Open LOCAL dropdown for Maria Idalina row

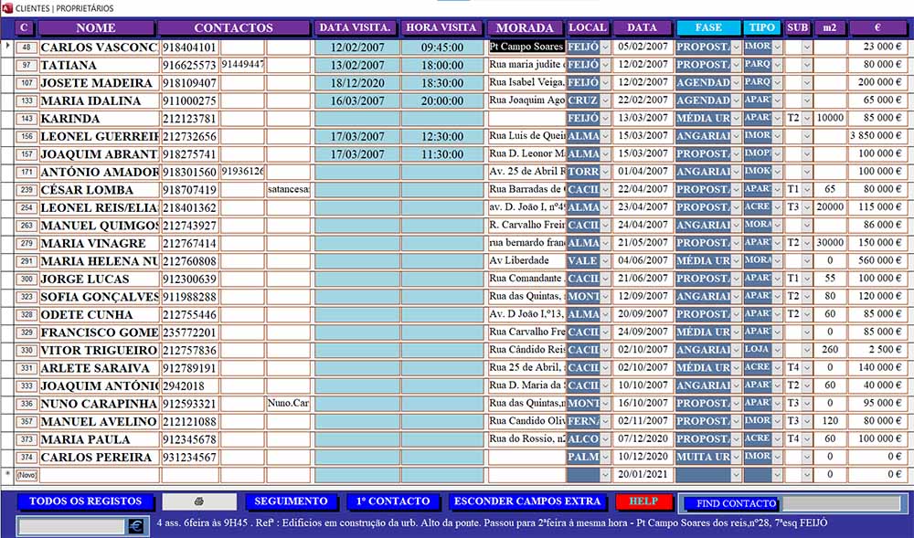point(605,100)
